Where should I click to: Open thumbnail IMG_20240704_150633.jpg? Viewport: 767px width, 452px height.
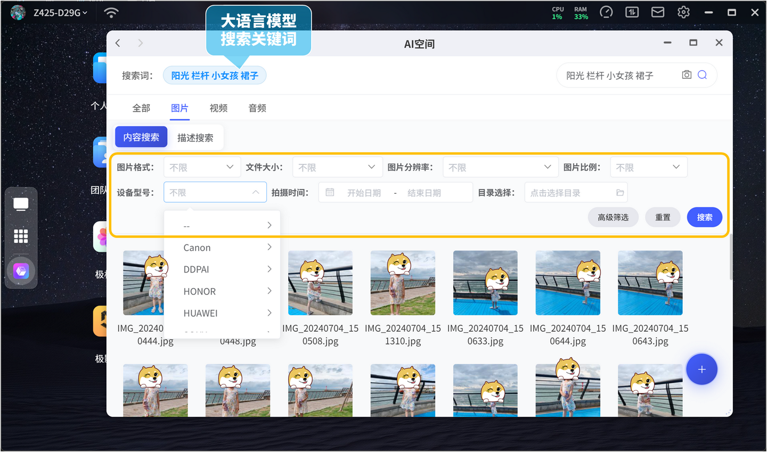[x=485, y=283]
